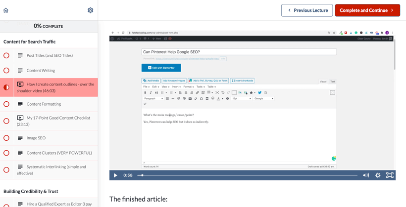Image resolution: width=406 pixels, height=207 pixels.
Task: Toggle Content Writing completion circle
Action: point(6,71)
